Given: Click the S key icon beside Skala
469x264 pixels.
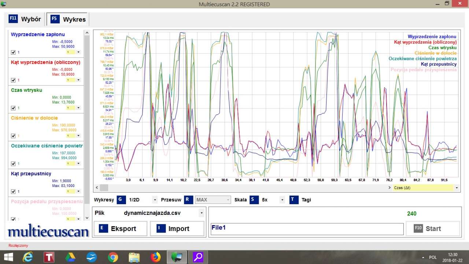Looking at the screenshot, I should (254, 200).
